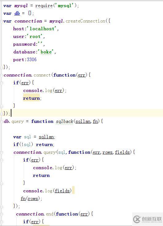Image resolution: width=163 pixels, height=226 pixels.
Task: Click the host property key
Action: point(19,29)
